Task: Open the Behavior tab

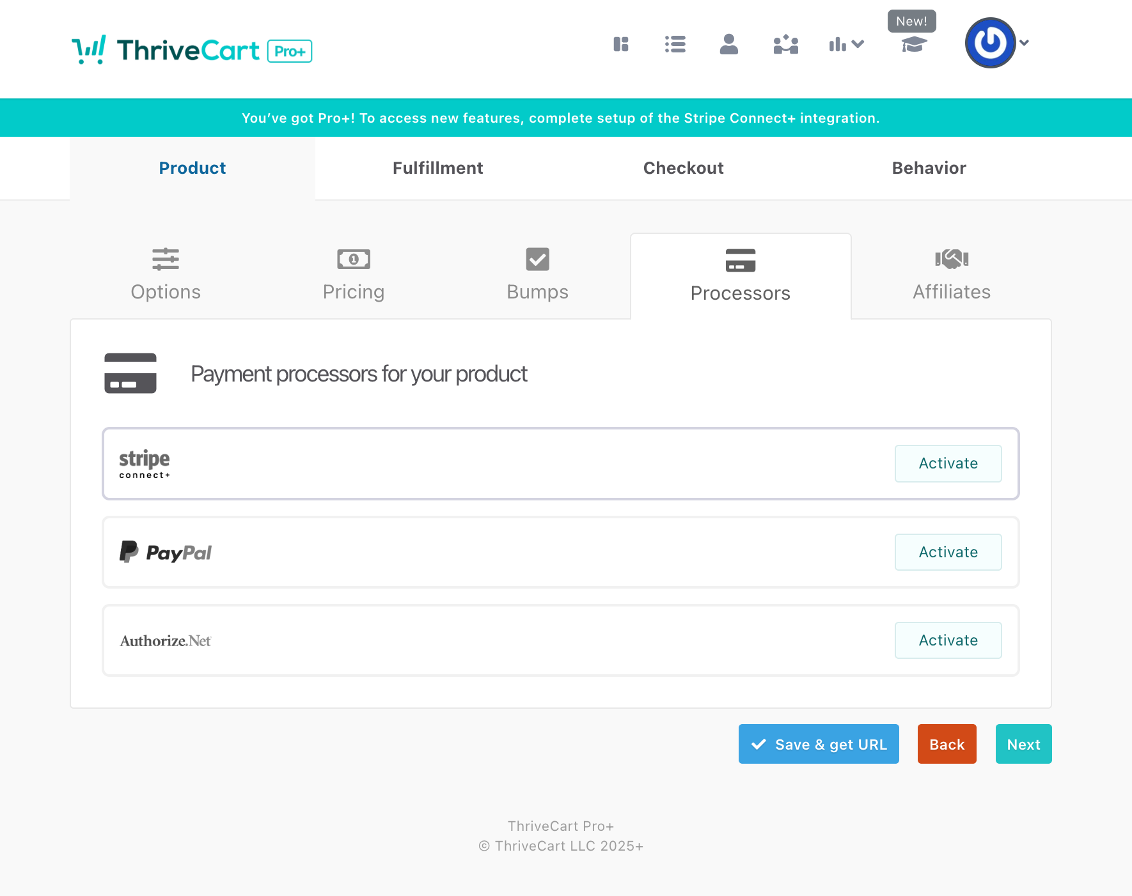Action: point(929,168)
